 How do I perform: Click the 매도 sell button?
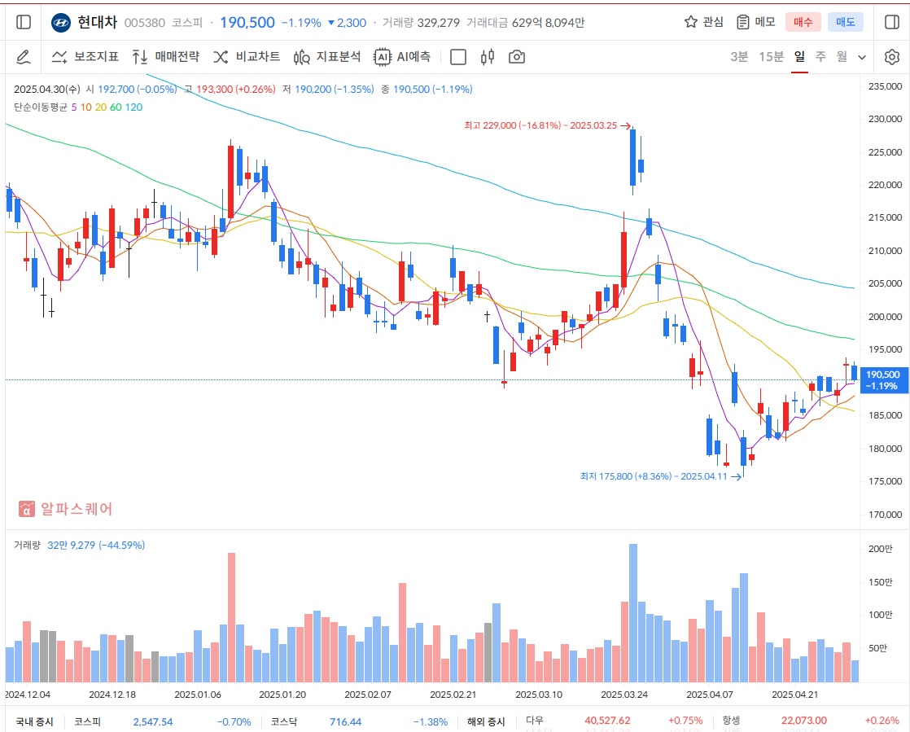[x=846, y=22]
